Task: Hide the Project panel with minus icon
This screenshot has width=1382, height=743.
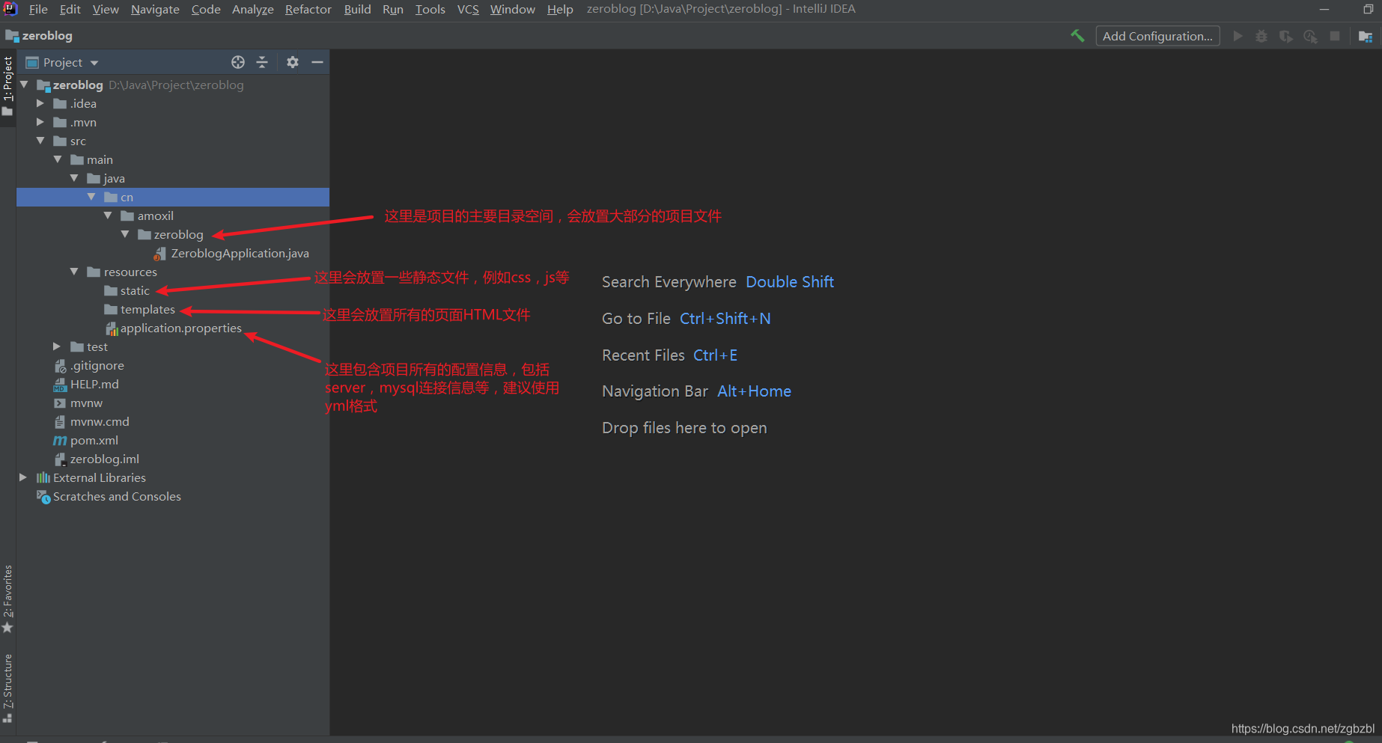Action: tap(317, 62)
